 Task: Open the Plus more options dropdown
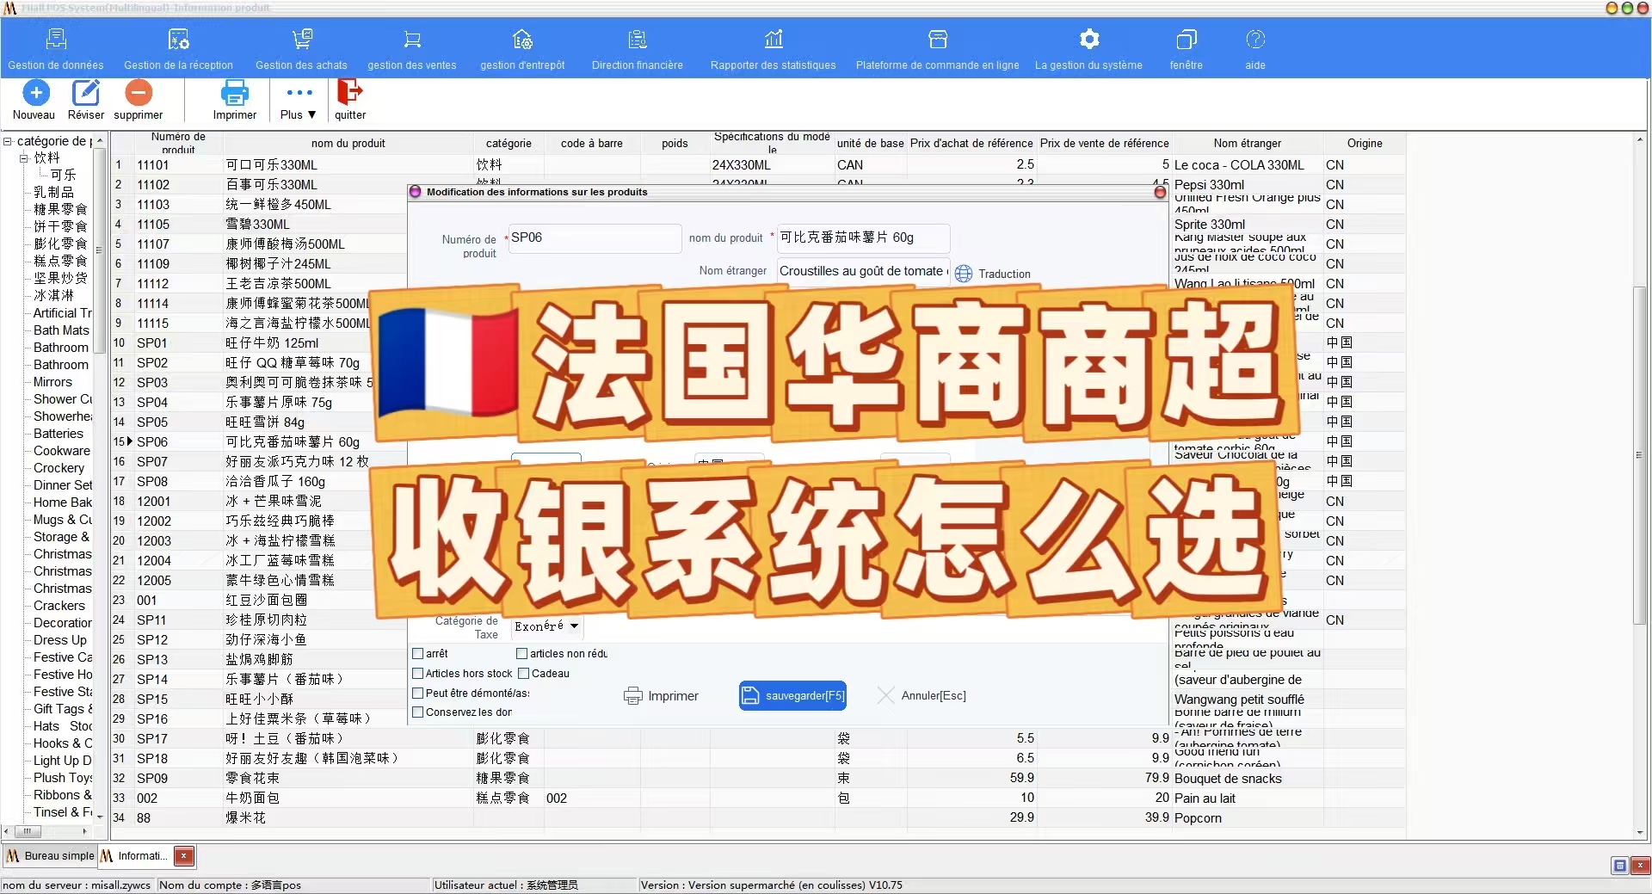coord(299,101)
